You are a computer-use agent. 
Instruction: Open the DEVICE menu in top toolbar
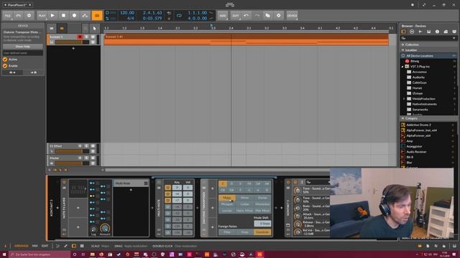point(293,16)
